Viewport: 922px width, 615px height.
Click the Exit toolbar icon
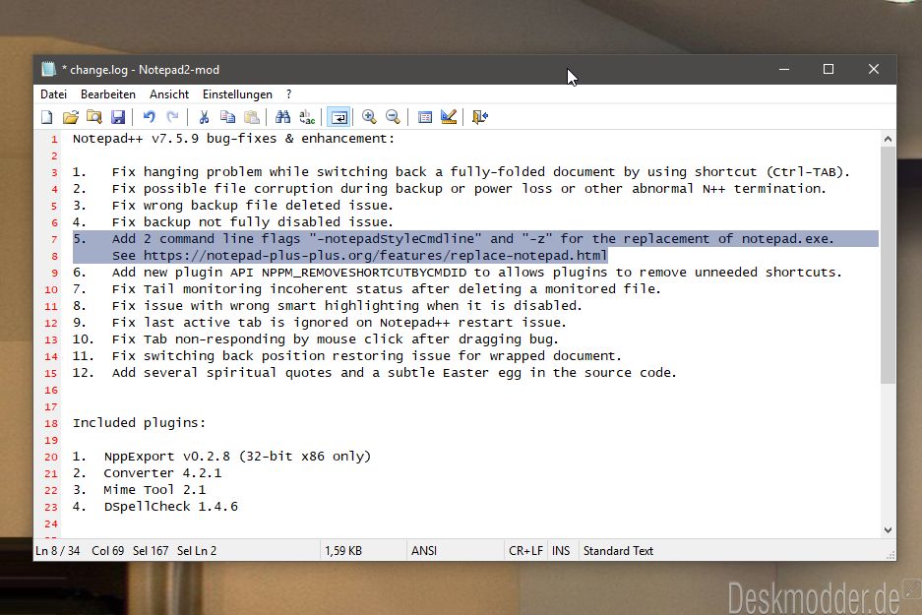point(480,117)
